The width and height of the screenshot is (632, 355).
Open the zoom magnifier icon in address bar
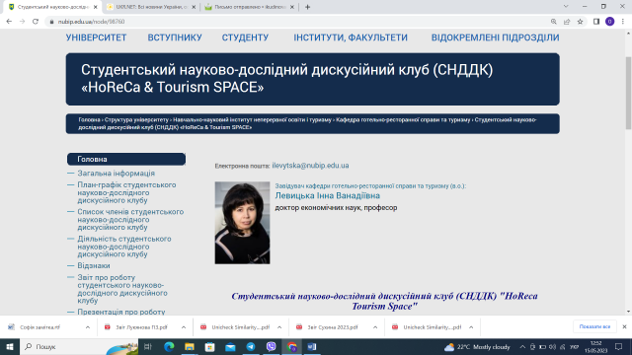click(554, 22)
